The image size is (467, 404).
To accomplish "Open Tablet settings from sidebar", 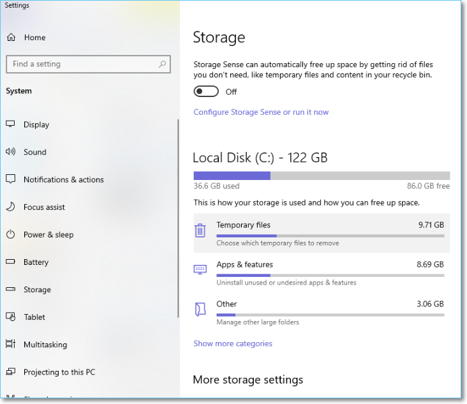I will coord(34,317).
